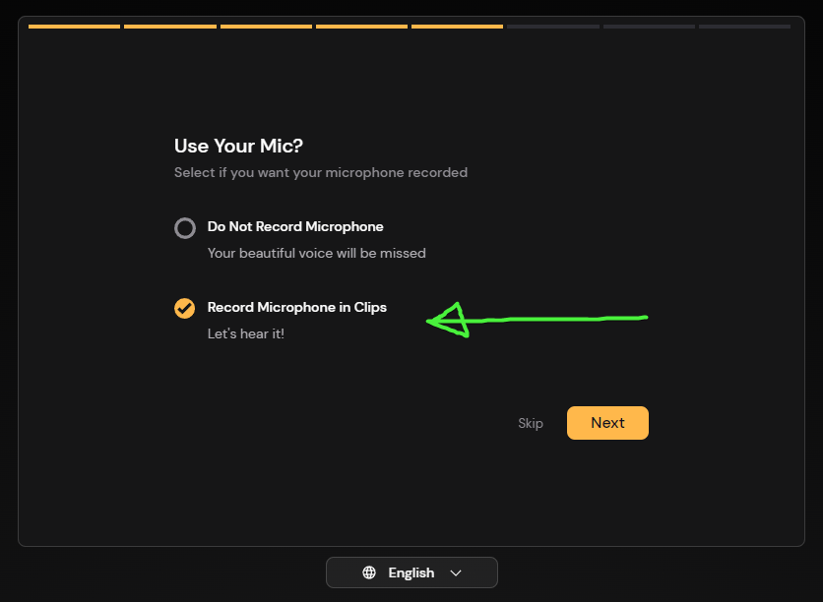Screen dimensions: 823x602
Task: Click the "Record Microphone in Clips" label text
Action: (296, 307)
